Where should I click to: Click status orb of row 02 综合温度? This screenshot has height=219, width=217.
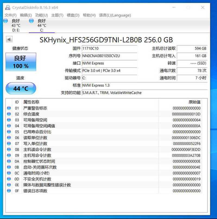[9, 114]
